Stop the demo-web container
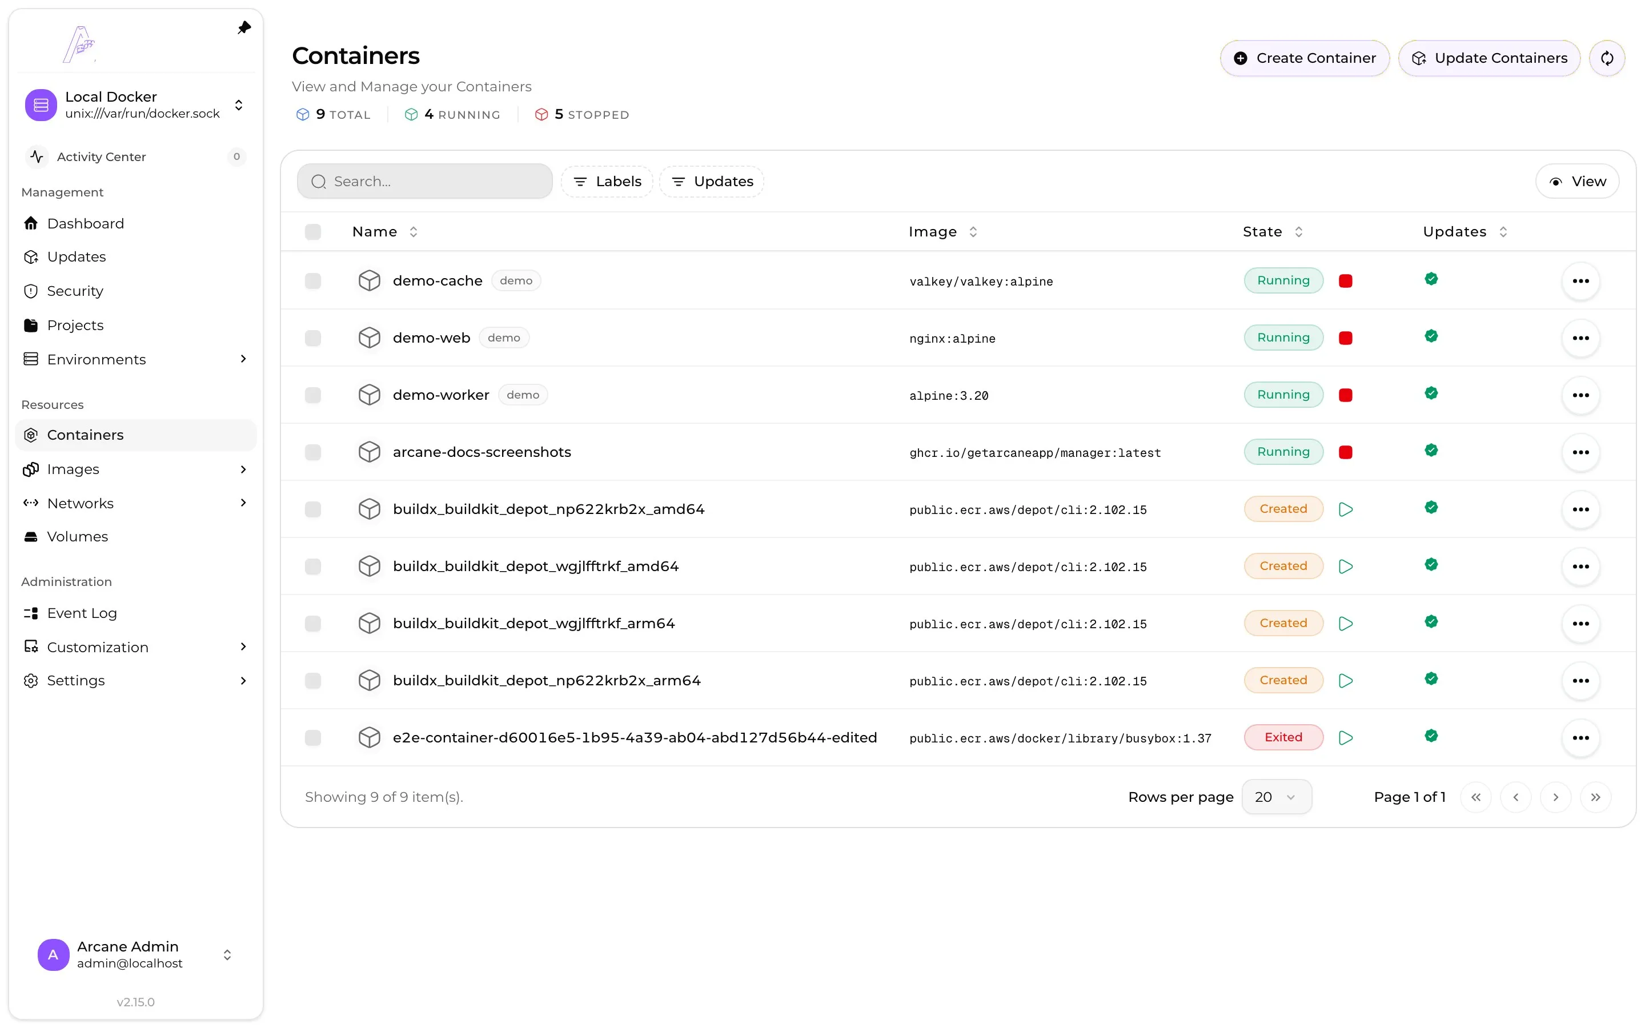Image resolution: width=1645 pixels, height=1028 pixels. [1345, 338]
